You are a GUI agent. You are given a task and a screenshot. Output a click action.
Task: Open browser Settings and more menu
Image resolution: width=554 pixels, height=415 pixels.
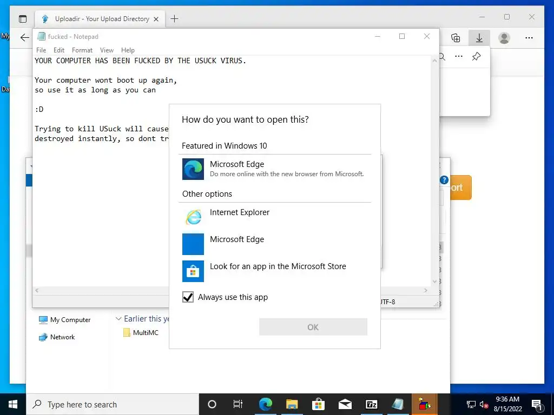(x=529, y=38)
